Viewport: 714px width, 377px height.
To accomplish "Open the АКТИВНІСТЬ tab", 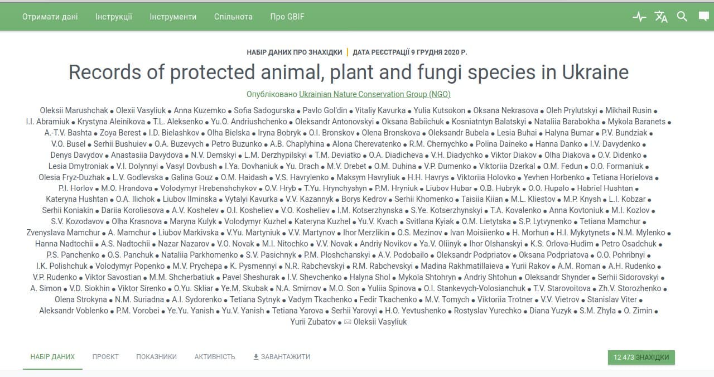I will pos(215,357).
